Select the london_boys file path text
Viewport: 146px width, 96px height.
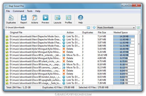pos(35,77)
